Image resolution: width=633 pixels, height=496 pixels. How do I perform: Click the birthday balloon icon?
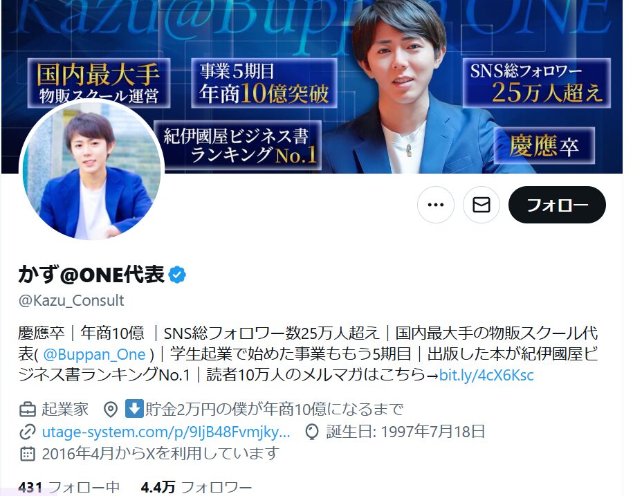point(311,432)
